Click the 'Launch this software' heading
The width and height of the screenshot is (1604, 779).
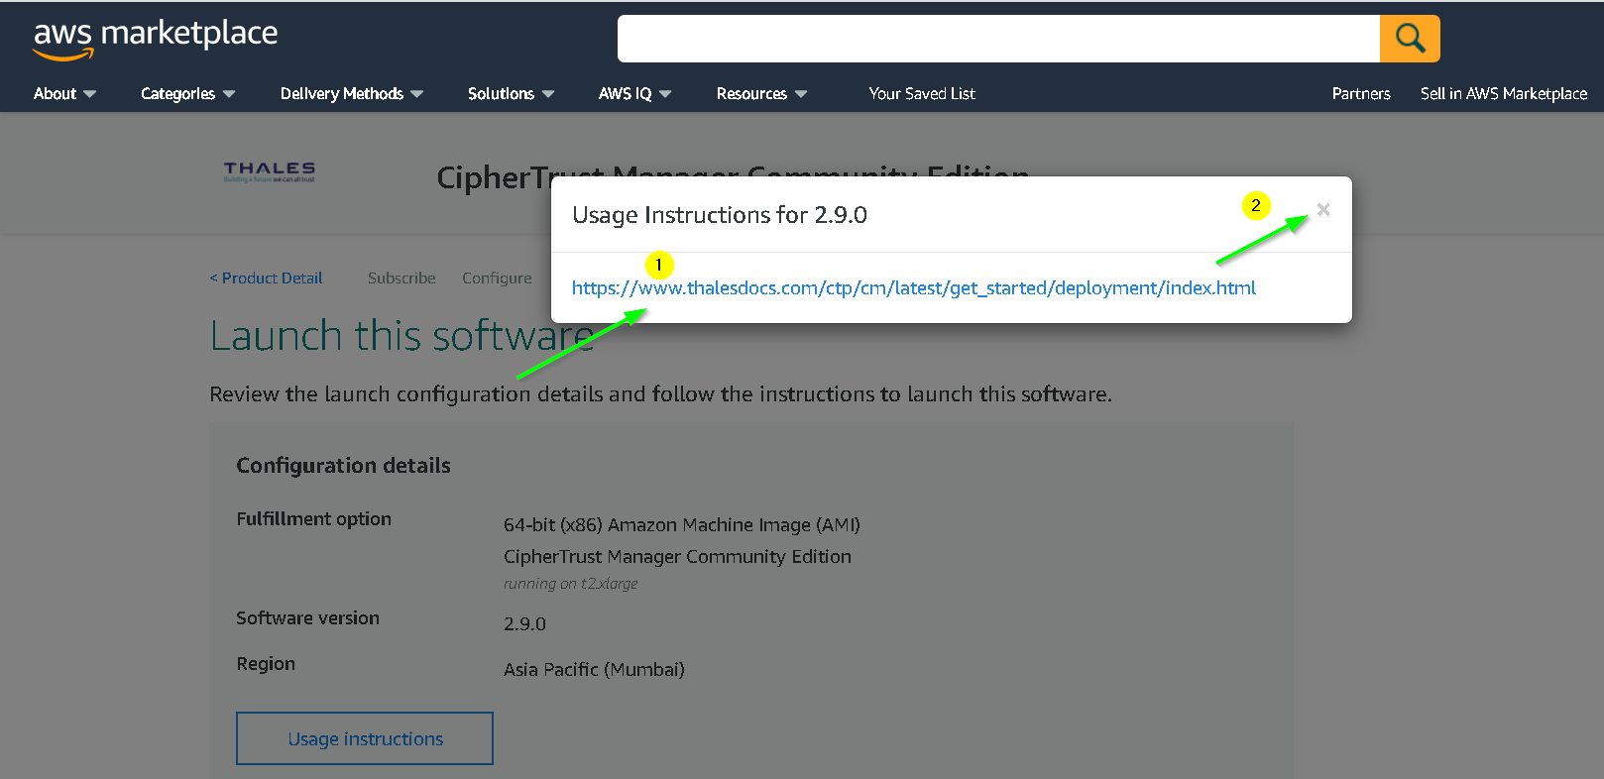[401, 336]
